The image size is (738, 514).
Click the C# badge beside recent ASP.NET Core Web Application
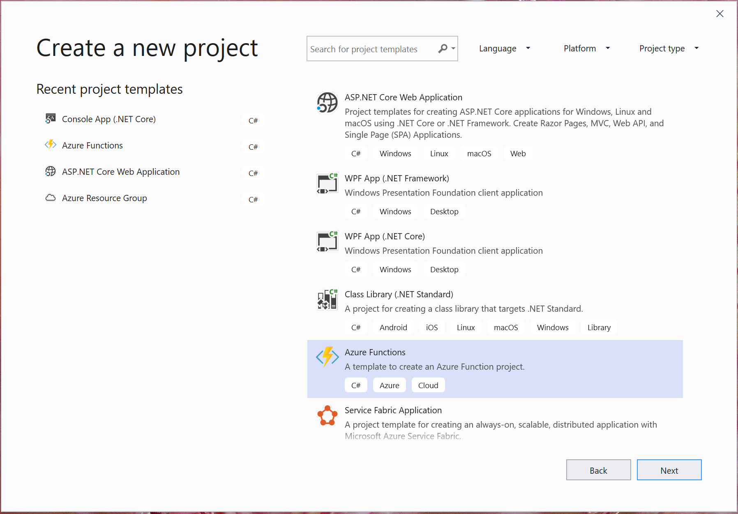pos(253,173)
